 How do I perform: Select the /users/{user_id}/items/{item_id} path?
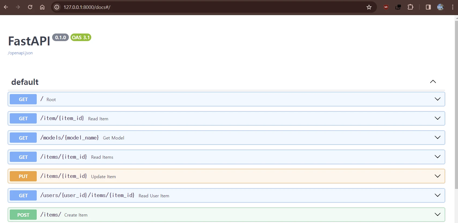pos(87,195)
